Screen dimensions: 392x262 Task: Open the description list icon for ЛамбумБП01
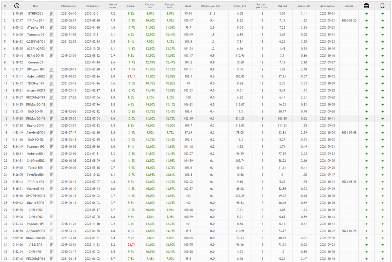[51, 132]
